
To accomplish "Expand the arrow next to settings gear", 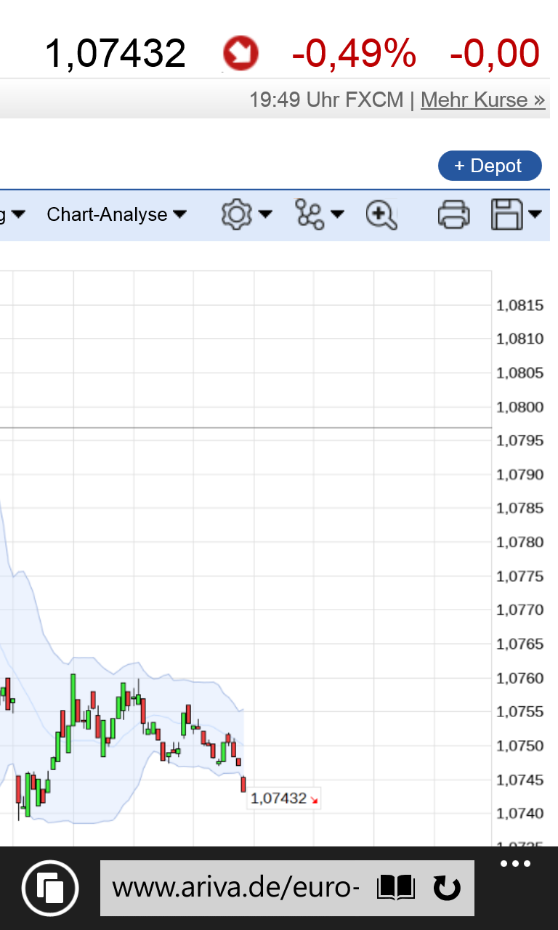I will click(x=265, y=214).
